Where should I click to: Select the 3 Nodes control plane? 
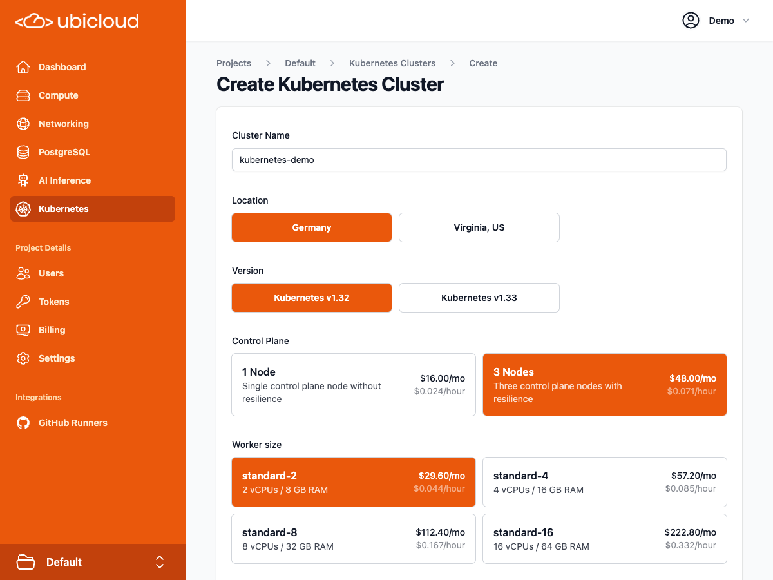click(605, 385)
